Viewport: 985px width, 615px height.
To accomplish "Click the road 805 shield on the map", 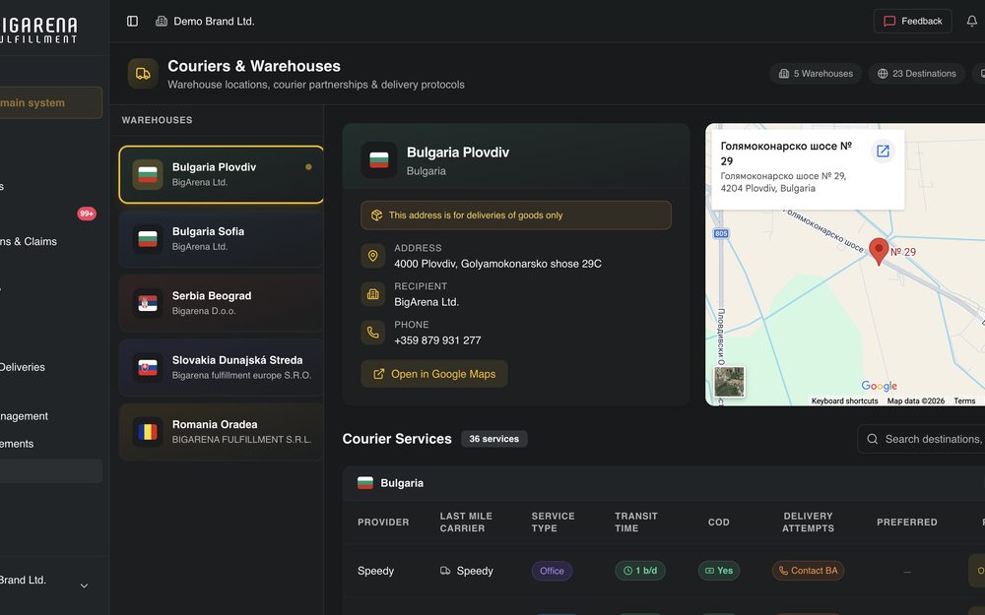I will pyautogui.click(x=721, y=233).
